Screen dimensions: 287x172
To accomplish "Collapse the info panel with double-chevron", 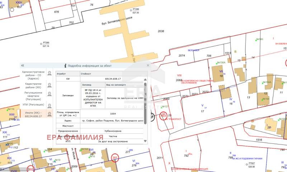I will click(23, 66).
